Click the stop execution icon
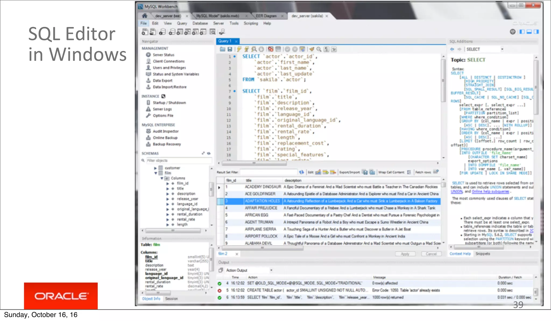Viewport: 551px width, 321px height. (x=261, y=49)
